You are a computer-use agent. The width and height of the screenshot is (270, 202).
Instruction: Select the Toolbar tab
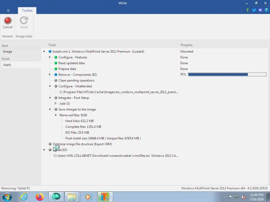(x=27, y=11)
